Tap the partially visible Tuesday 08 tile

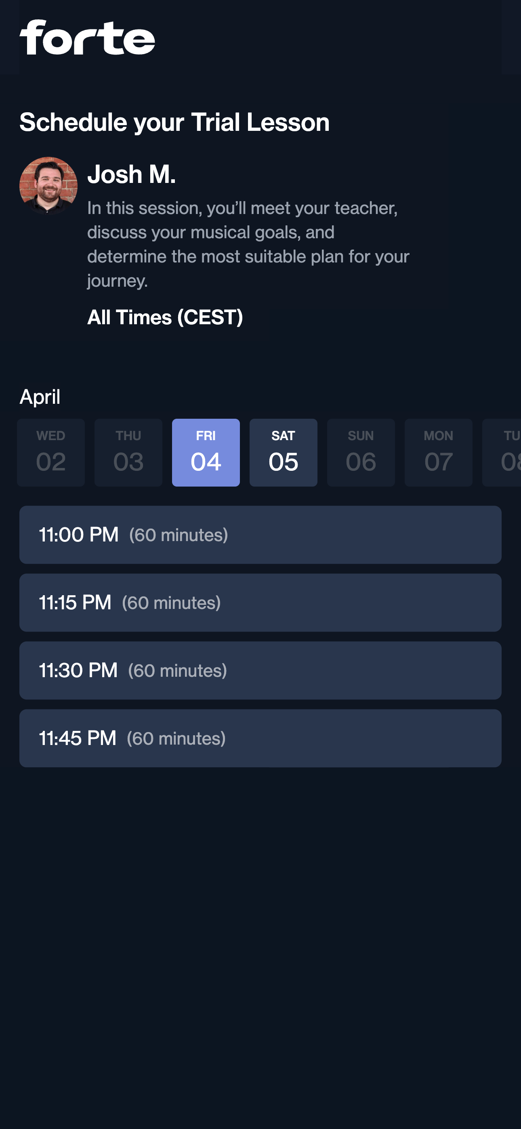[x=504, y=452]
